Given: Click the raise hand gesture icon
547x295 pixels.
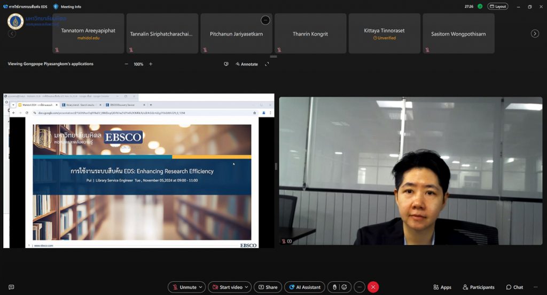Looking at the screenshot, I should pos(334,287).
